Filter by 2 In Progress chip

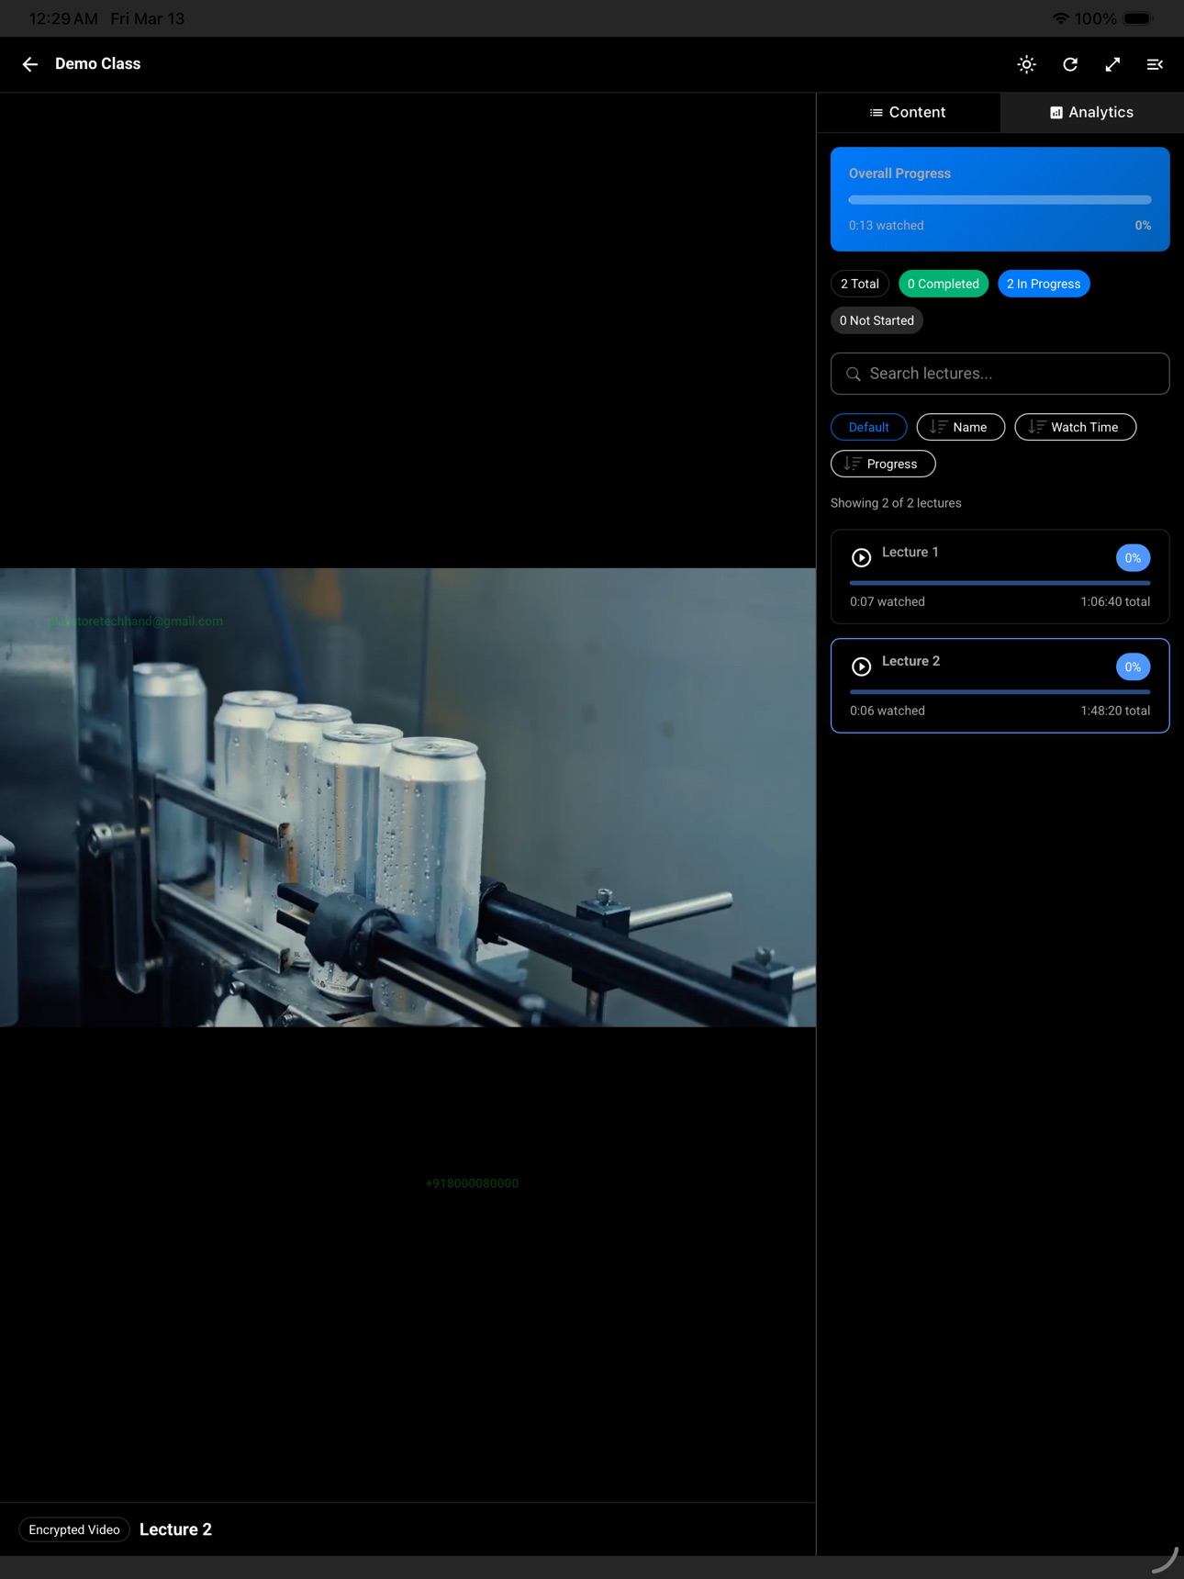click(x=1044, y=284)
